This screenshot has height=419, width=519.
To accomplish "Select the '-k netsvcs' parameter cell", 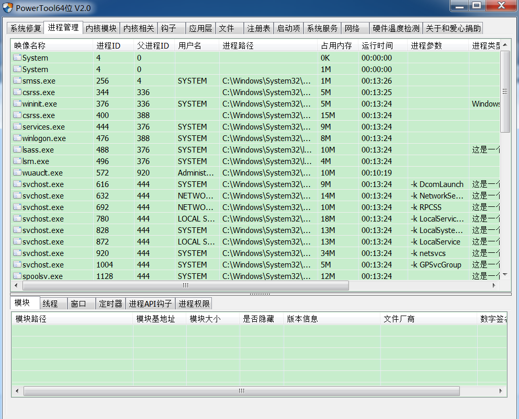I will click(438, 253).
